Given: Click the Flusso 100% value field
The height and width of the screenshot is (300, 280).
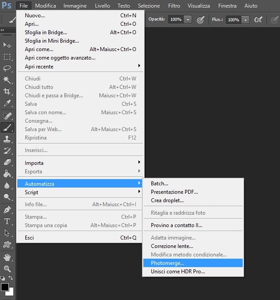Looking at the screenshot, I should click(x=233, y=20).
